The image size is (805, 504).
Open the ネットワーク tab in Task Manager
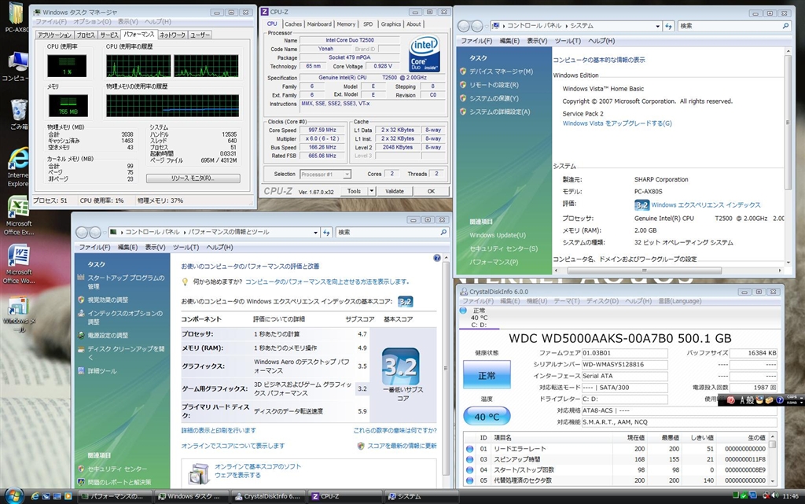click(x=172, y=35)
